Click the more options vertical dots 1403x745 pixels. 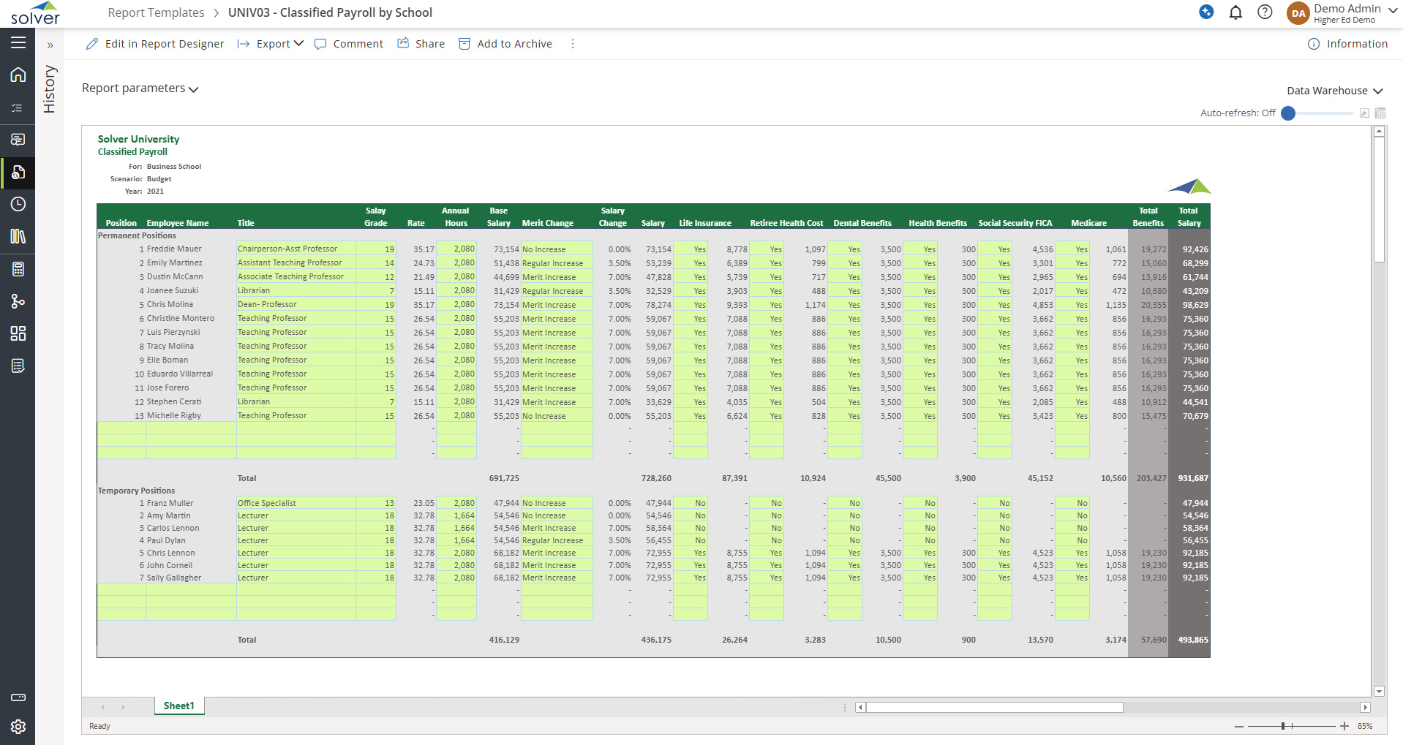tap(573, 44)
